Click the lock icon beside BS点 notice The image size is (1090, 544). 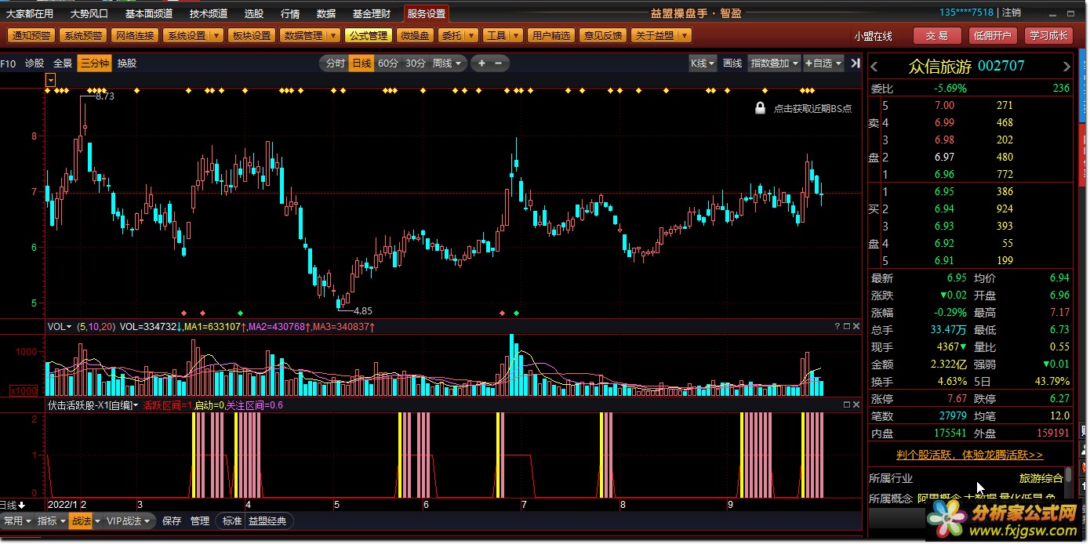(x=760, y=108)
